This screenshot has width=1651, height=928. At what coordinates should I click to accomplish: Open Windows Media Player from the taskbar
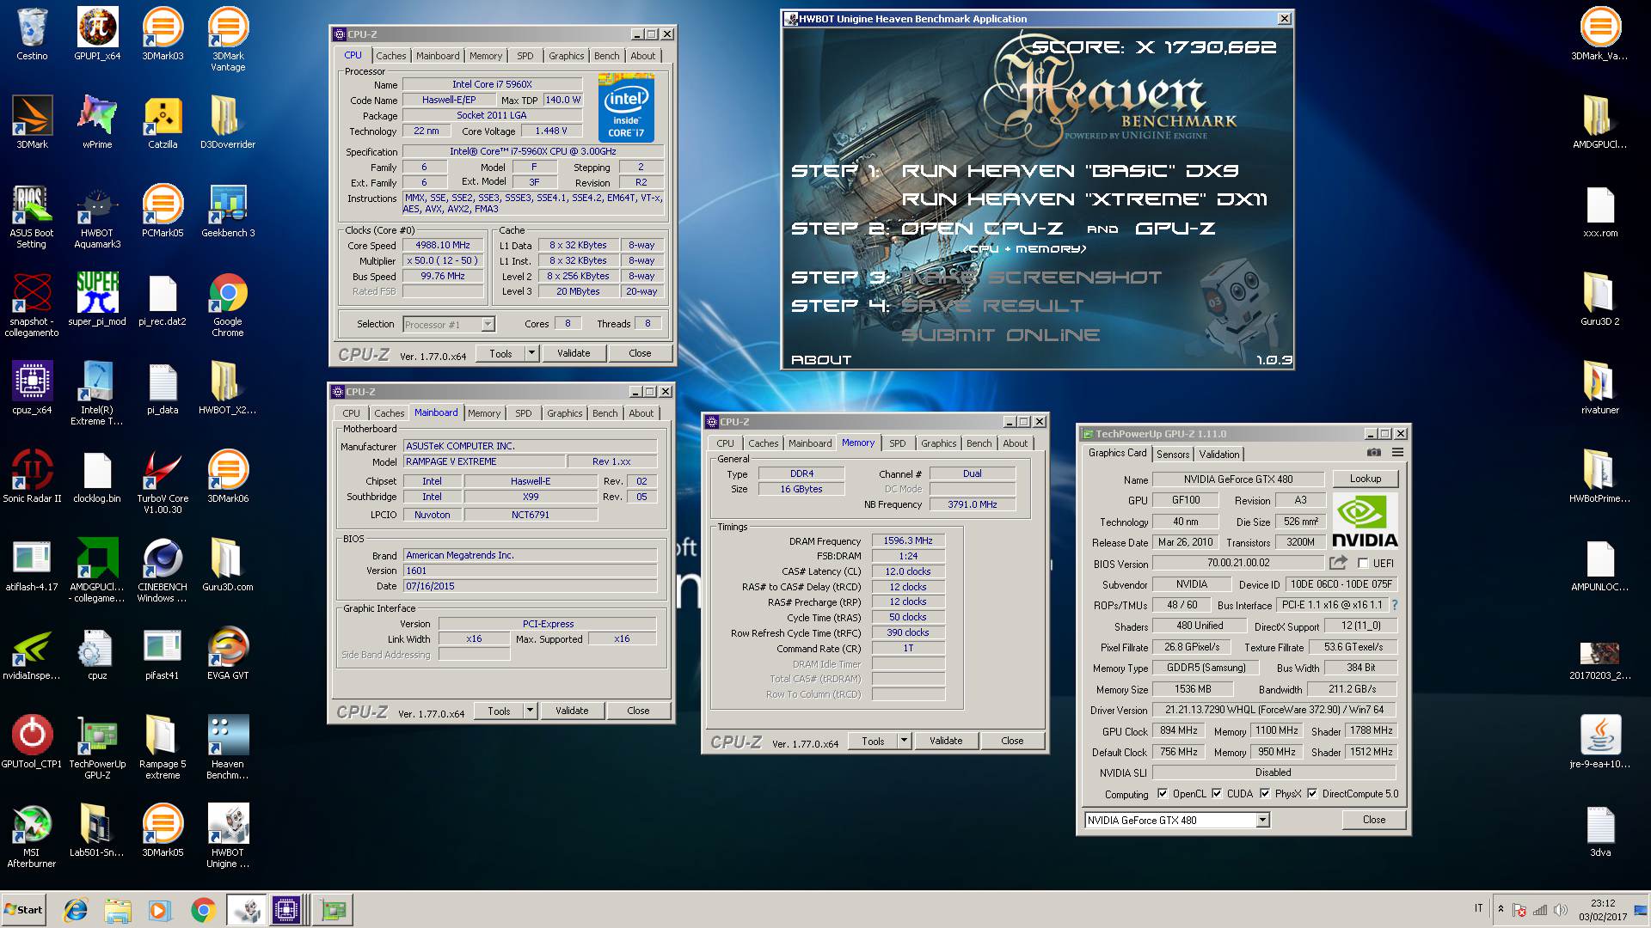160,910
